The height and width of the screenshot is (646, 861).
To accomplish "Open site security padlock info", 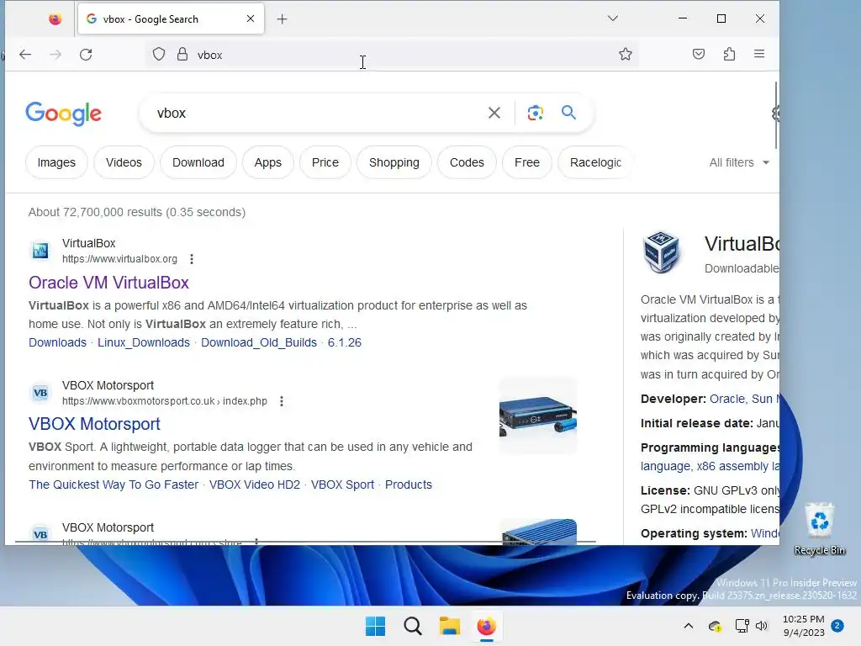I will pos(182,55).
